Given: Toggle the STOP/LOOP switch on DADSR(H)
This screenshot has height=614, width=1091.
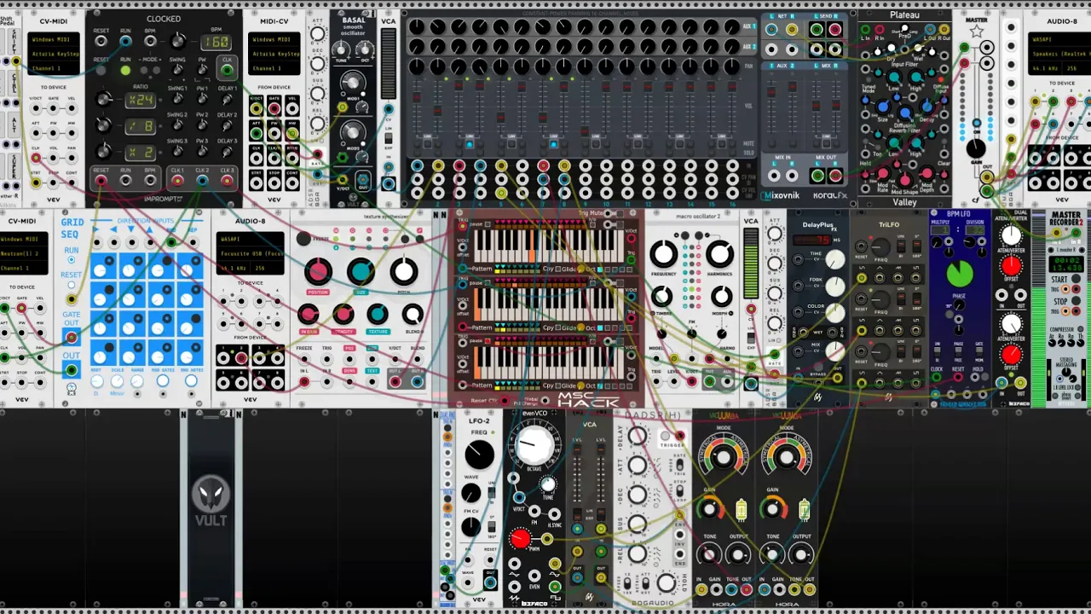Looking at the screenshot, I should [679, 490].
